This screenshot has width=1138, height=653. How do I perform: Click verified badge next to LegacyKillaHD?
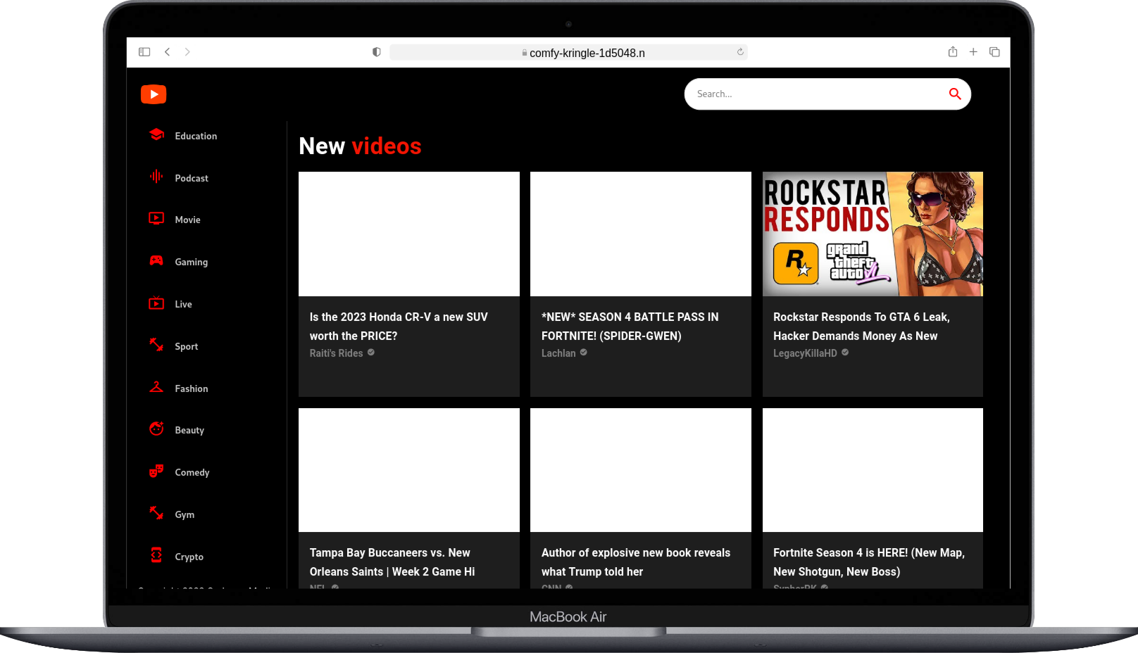(x=845, y=353)
